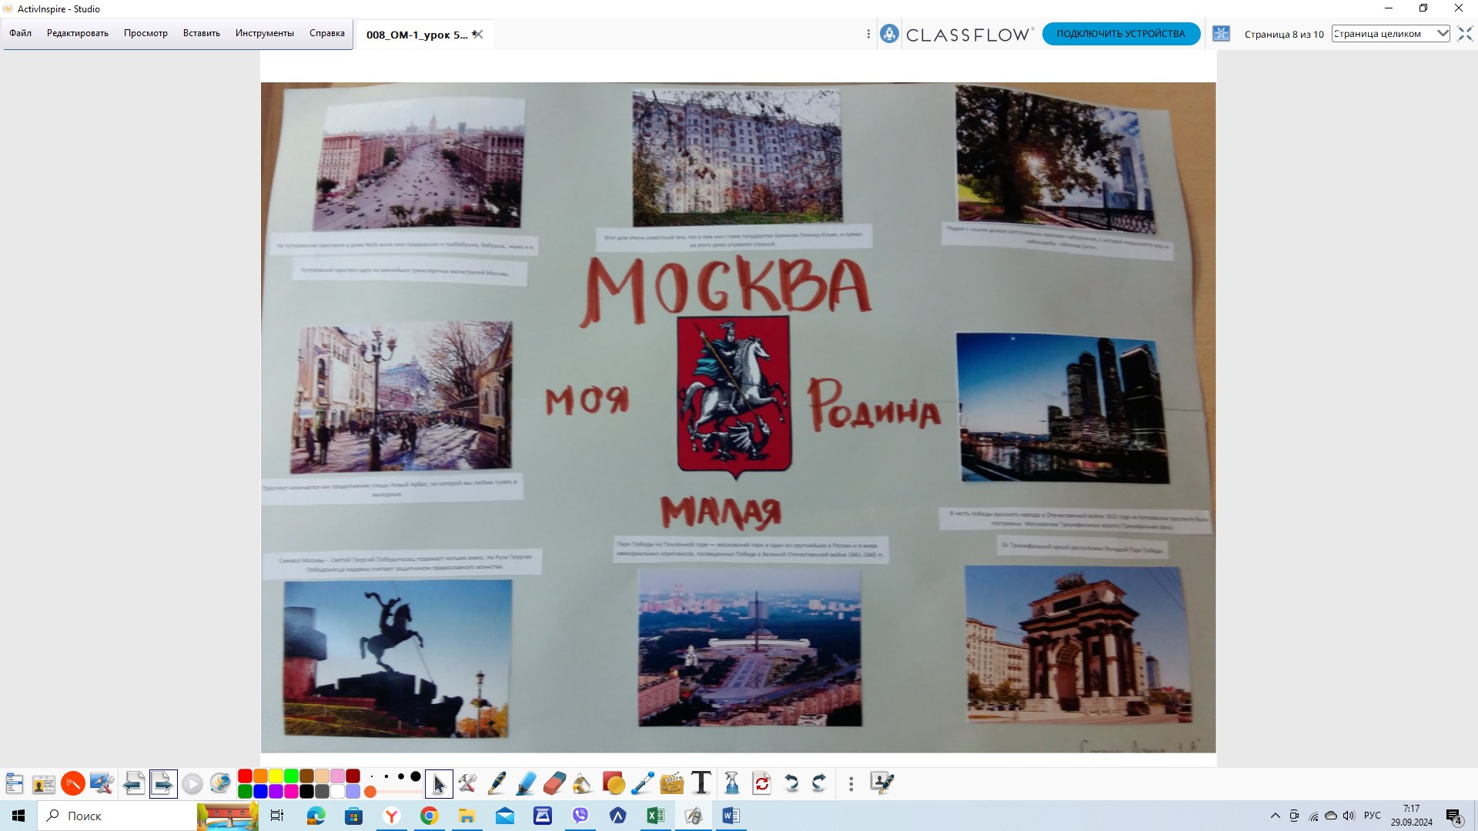Click the snowflake freeze icon near page info
The height and width of the screenshot is (831, 1478).
pyautogui.click(x=1221, y=34)
